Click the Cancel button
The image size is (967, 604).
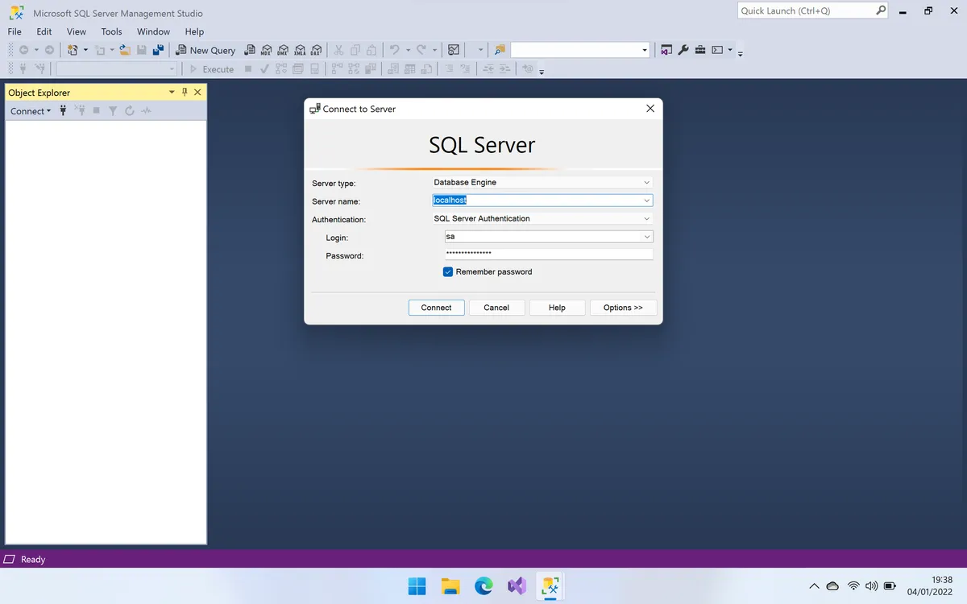(x=496, y=308)
